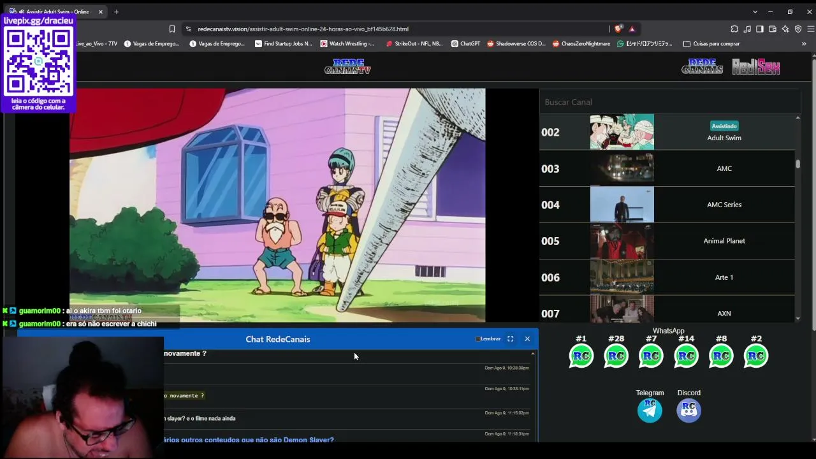Open WhatsApp group #28 icon
This screenshot has width=816, height=459.
click(x=616, y=356)
